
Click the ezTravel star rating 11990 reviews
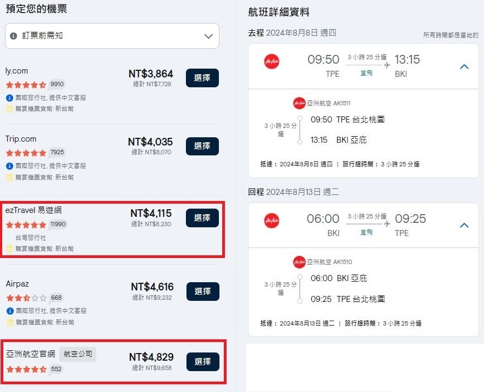click(x=36, y=225)
